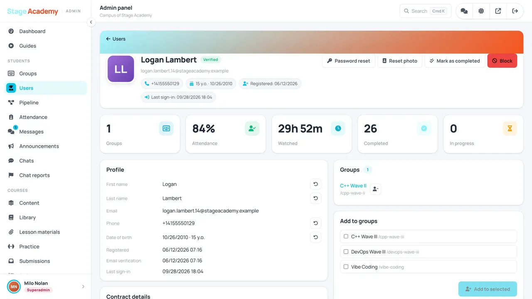Click the Watched clock icon
532x299 pixels.
338,128
